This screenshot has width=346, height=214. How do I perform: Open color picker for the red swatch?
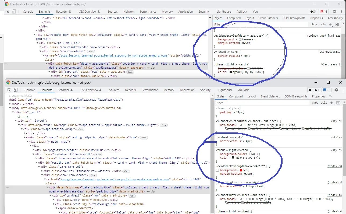(241, 170)
